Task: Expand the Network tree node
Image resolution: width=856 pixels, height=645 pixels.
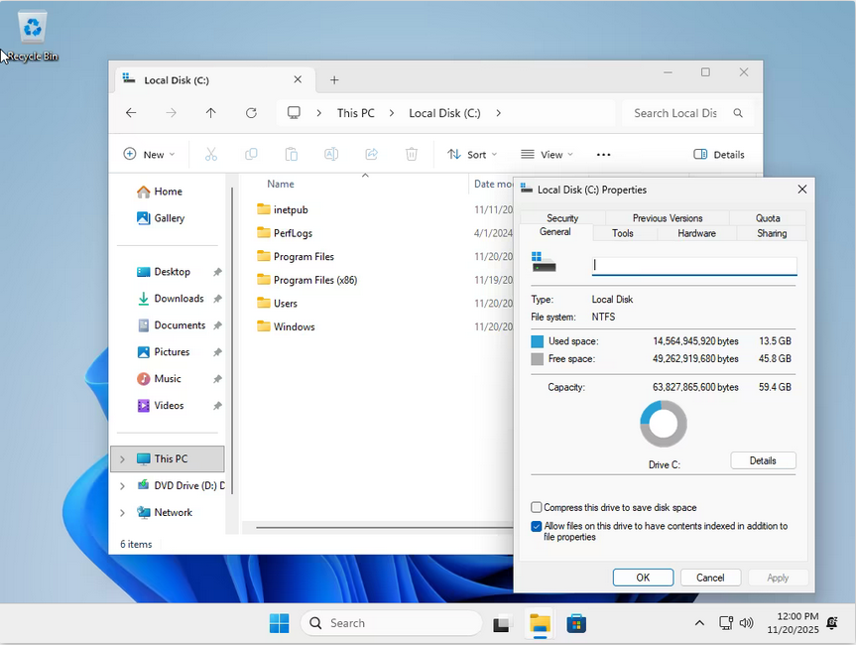Action: pos(123,513)
